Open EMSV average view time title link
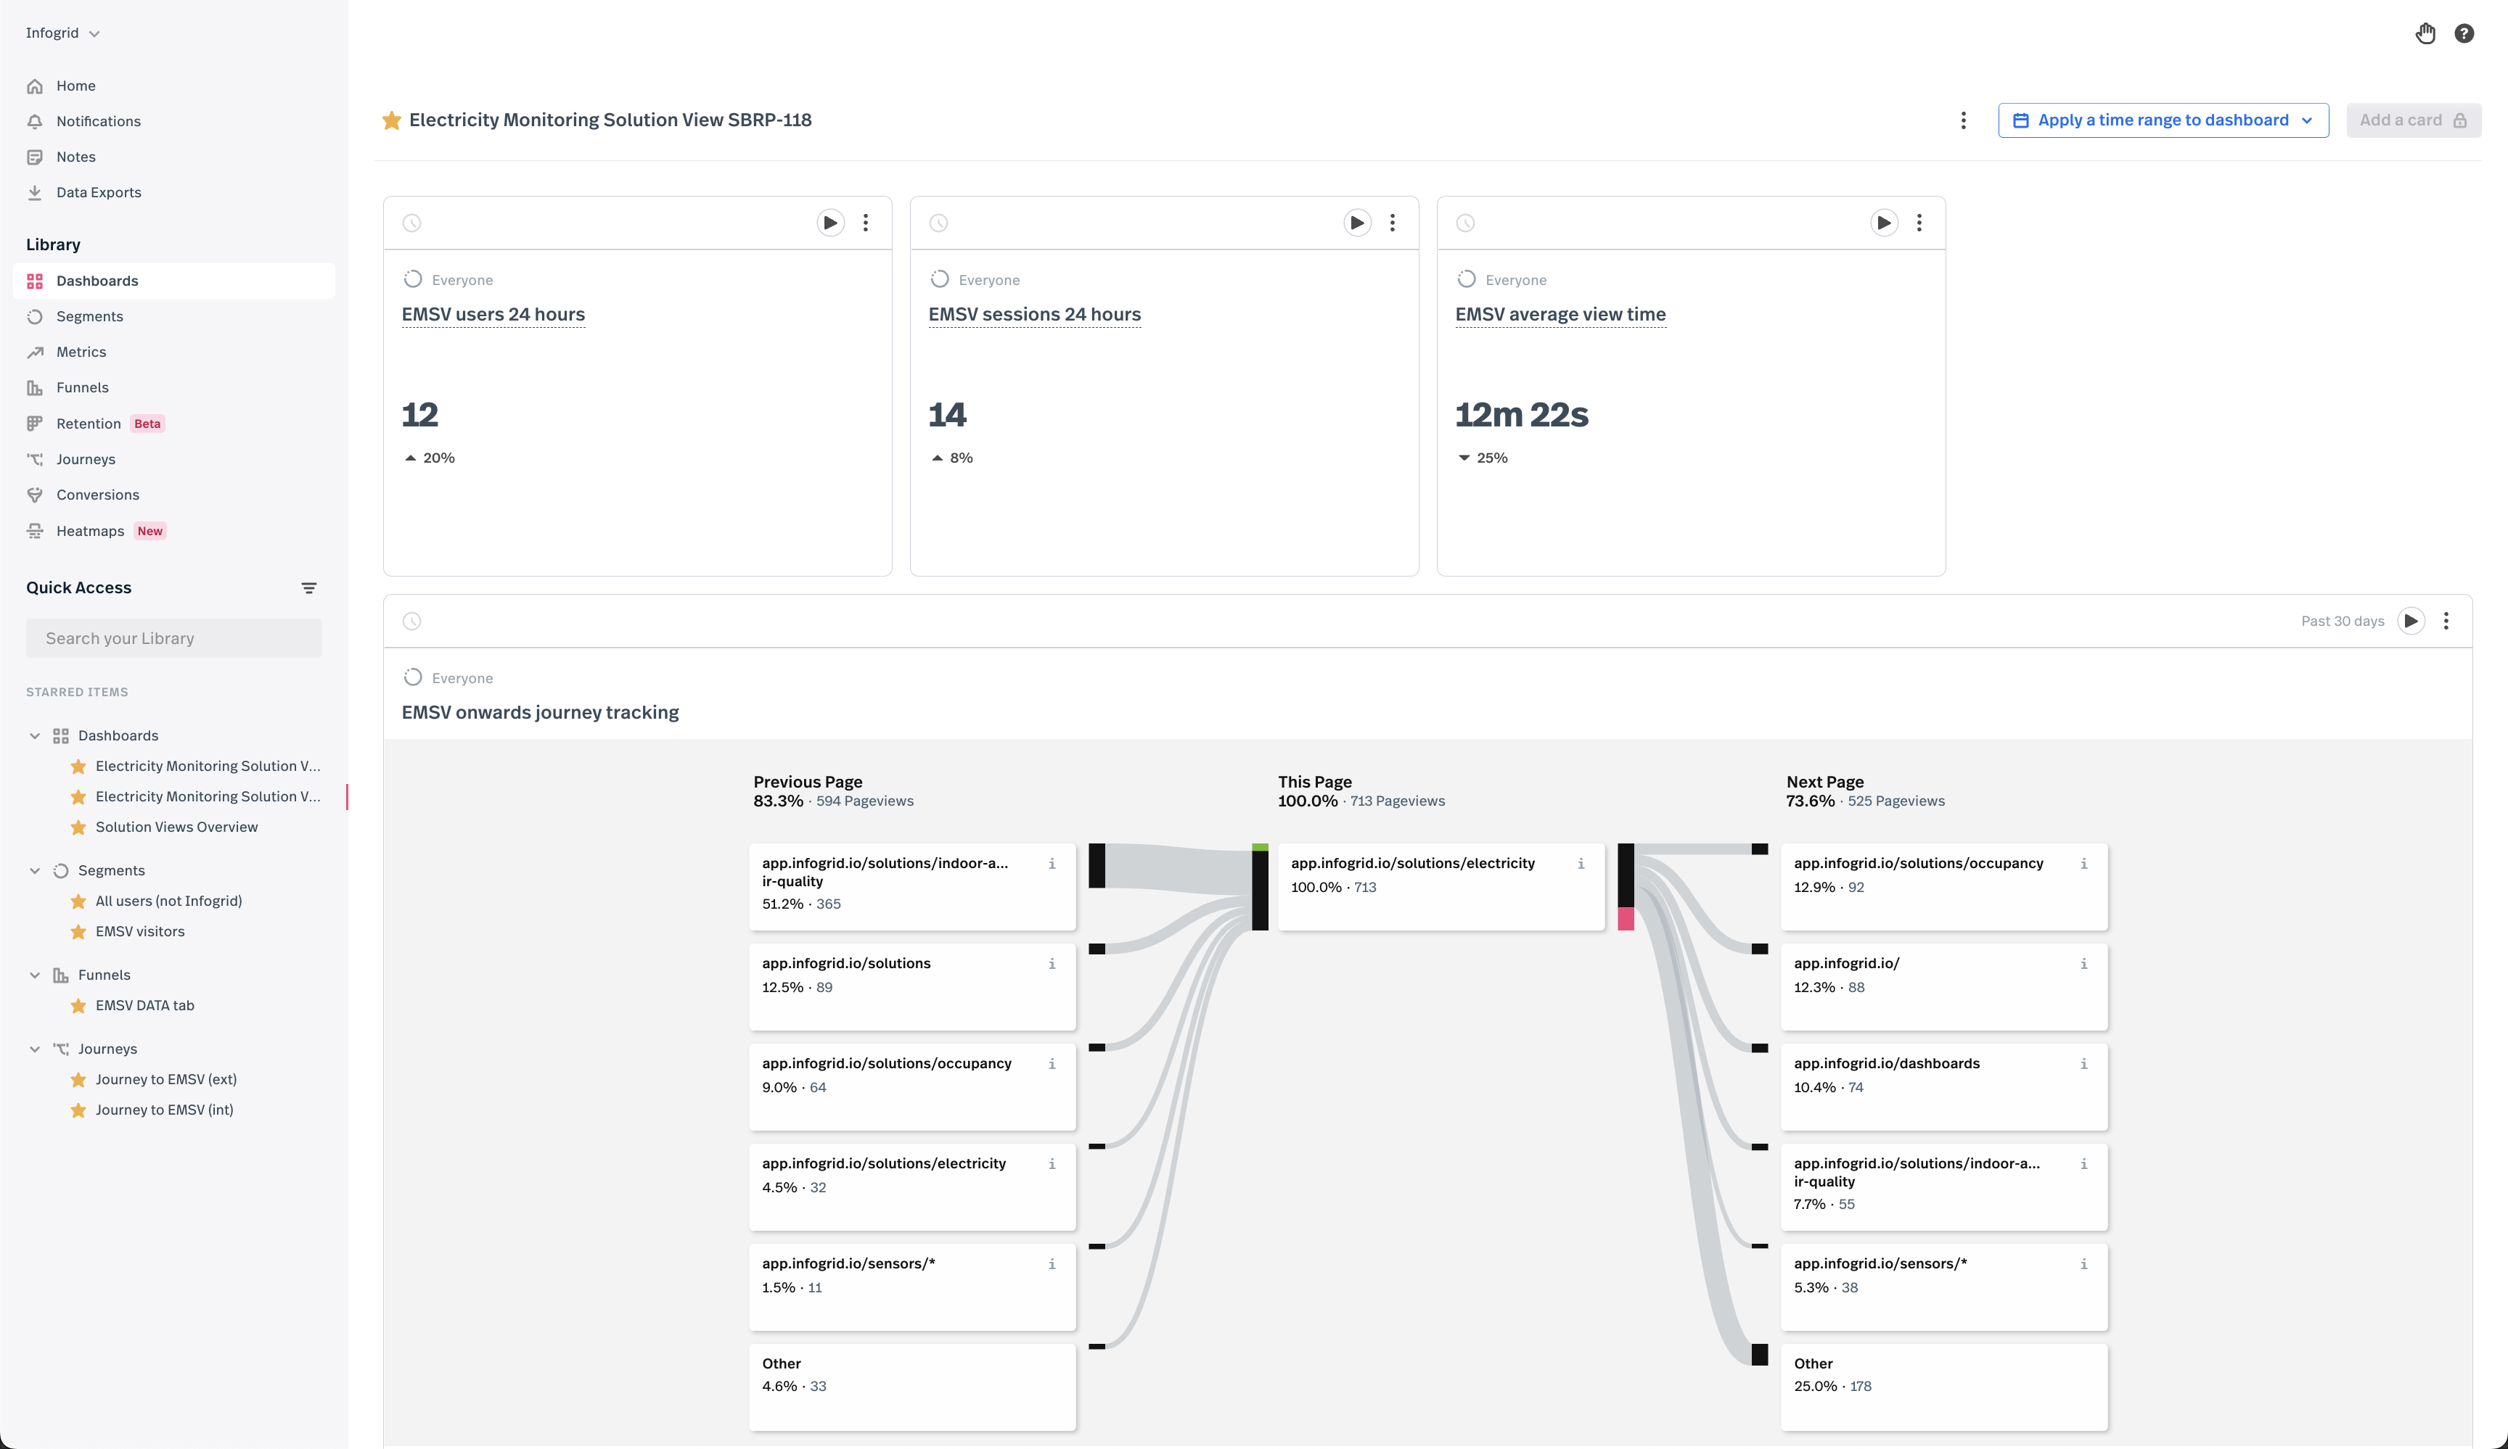 click(1560, 314)
